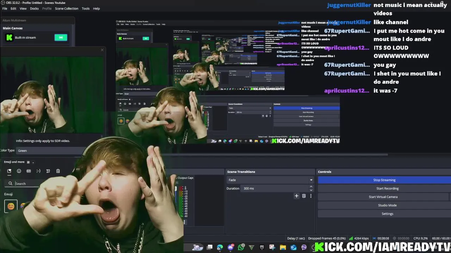Screen dimensions: 451x253
Task: Click 'Info: Settings only apply to SDR video.'
Action: click(43, 141)
